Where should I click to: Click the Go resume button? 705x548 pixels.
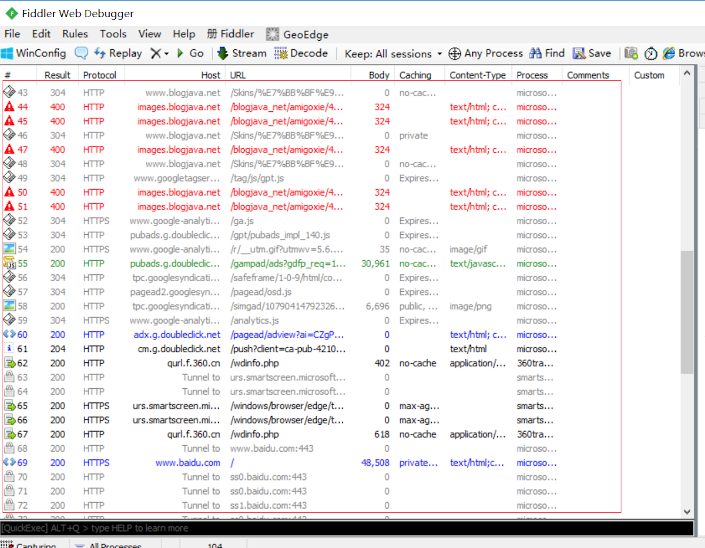[190, 53]
